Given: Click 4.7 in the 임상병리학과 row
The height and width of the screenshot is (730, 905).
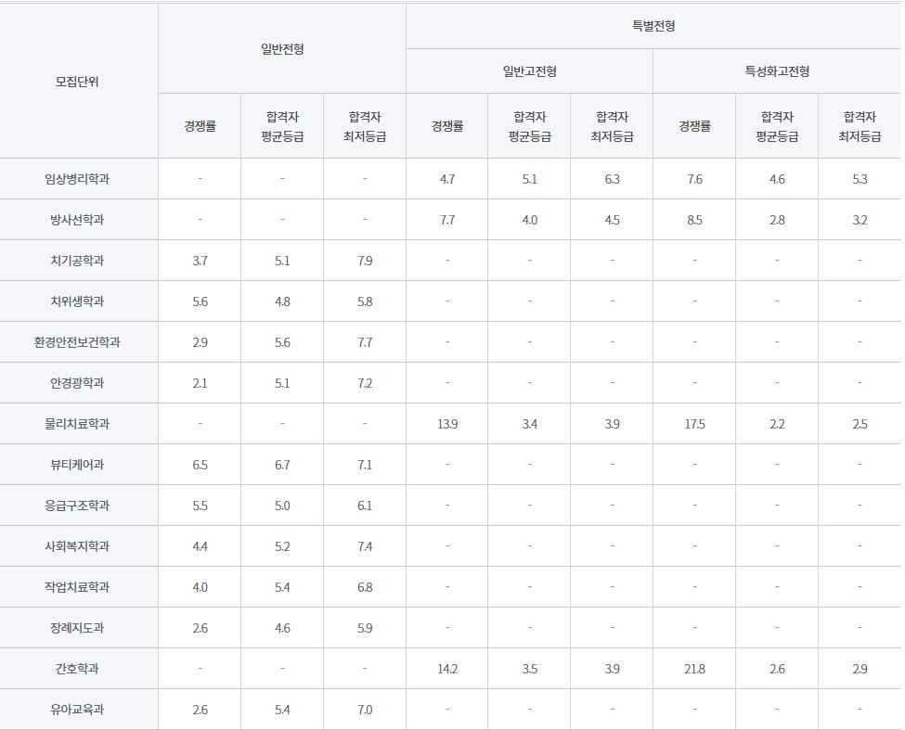Looking at the screenshot, I should tap(447, 179).
